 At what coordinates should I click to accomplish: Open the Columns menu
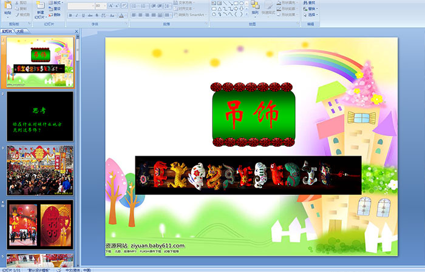click(168, 15)
